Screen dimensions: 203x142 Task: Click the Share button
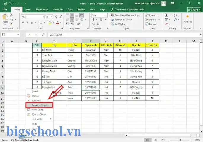194,9
